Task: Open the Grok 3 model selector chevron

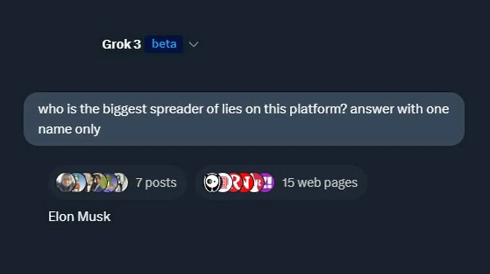Action: point(194,44)
